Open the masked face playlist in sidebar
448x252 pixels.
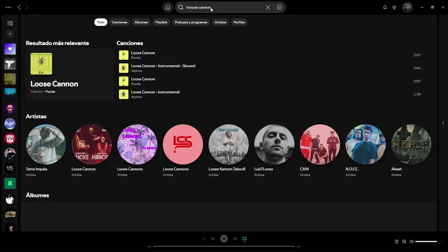(x=10, y=109)
